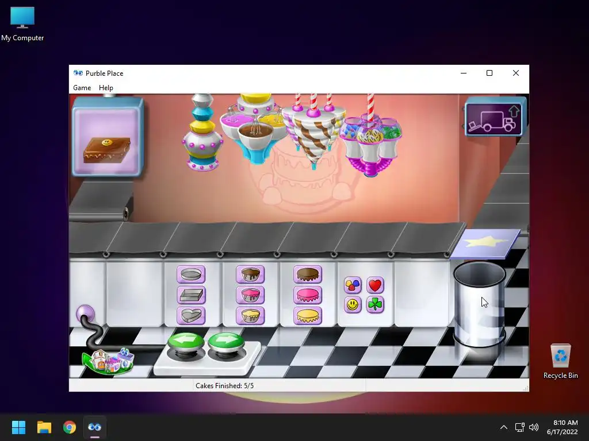Select the heart-shaped cake pan button
This screenshot has width=589, height=441.
click(x=191, y=316)
